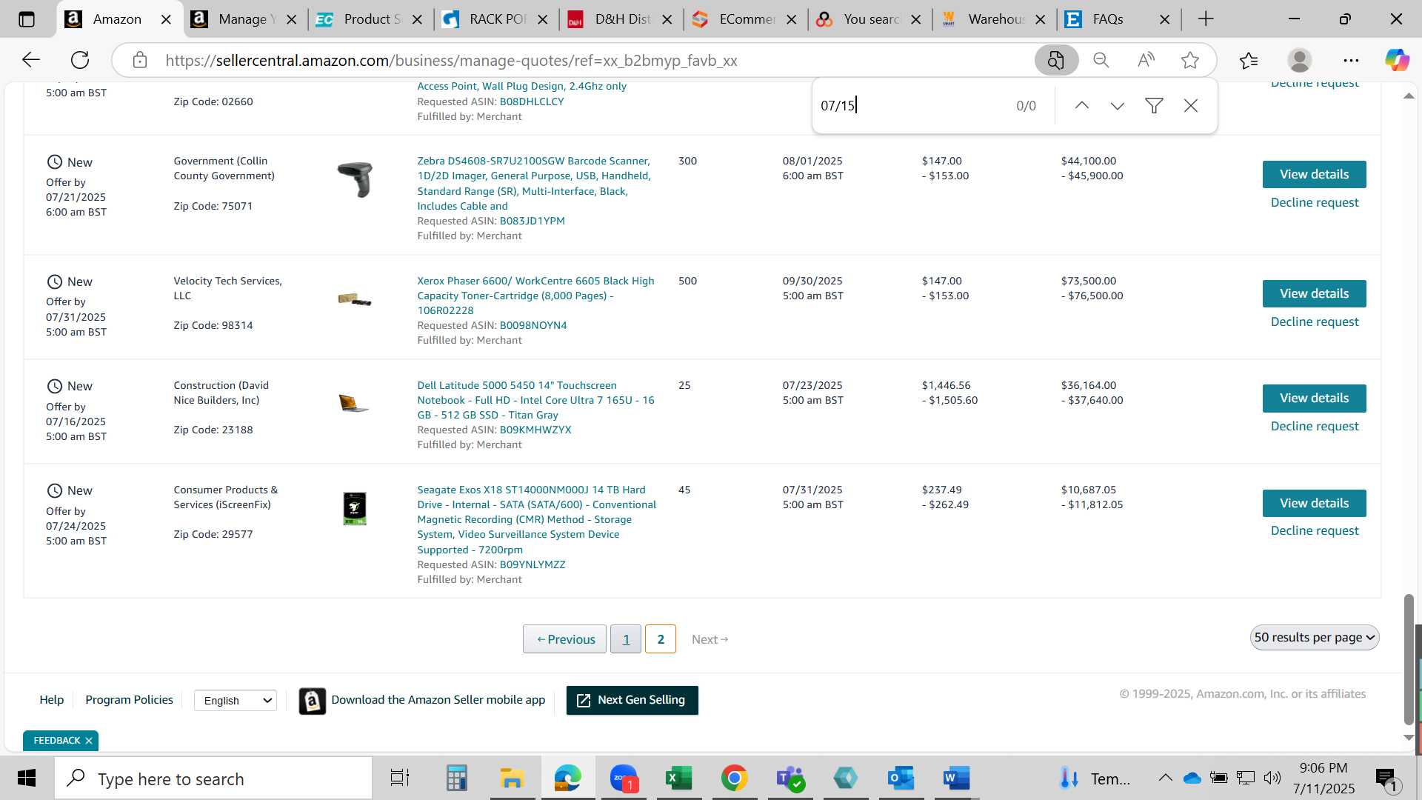
Task: Go to next find result arrow
Action: click(x=1118, y=105)
